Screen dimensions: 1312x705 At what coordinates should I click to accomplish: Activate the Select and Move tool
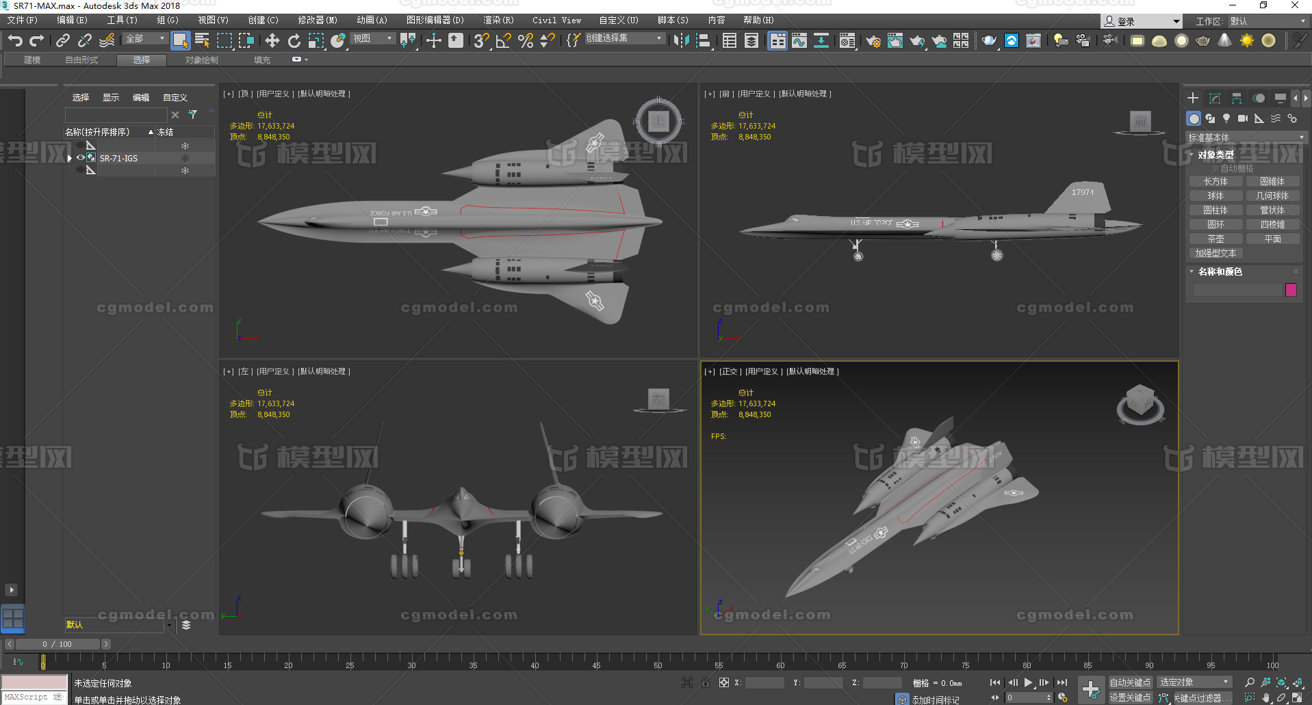(272, 40)
